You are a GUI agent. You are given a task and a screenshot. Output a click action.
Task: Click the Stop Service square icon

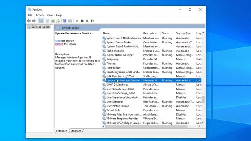pos(82,21)
